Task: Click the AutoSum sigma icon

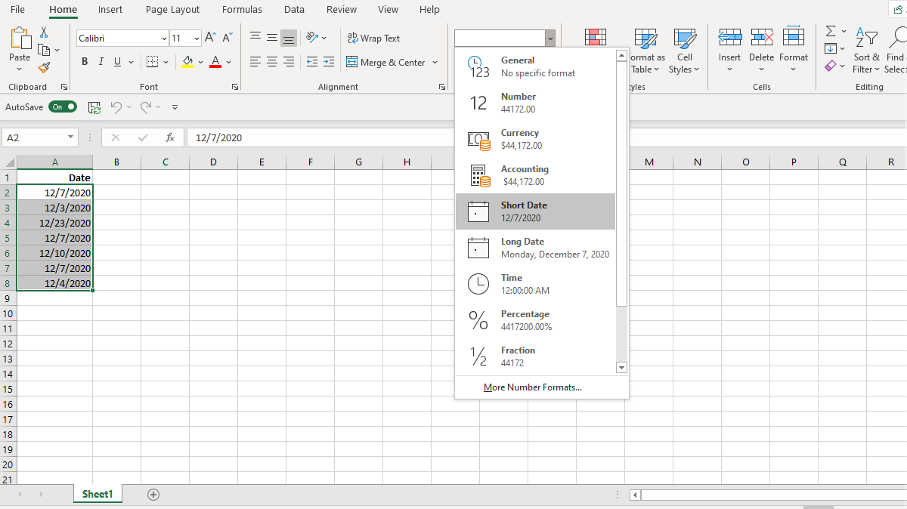Action: [831, 32]
